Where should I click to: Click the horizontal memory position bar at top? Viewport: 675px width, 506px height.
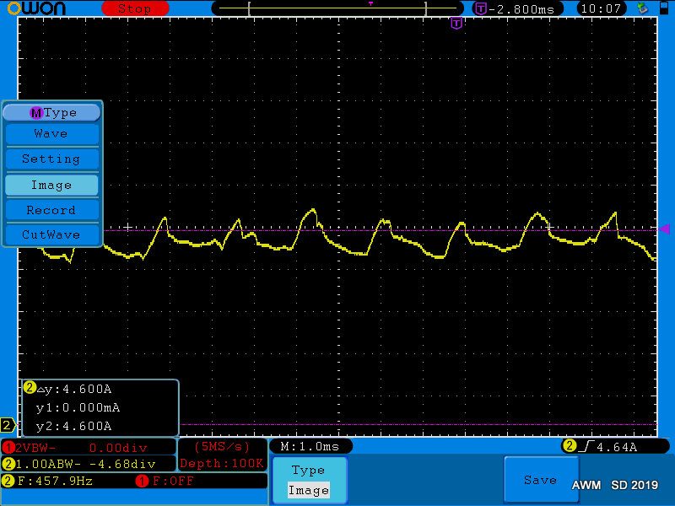point(337,8)
